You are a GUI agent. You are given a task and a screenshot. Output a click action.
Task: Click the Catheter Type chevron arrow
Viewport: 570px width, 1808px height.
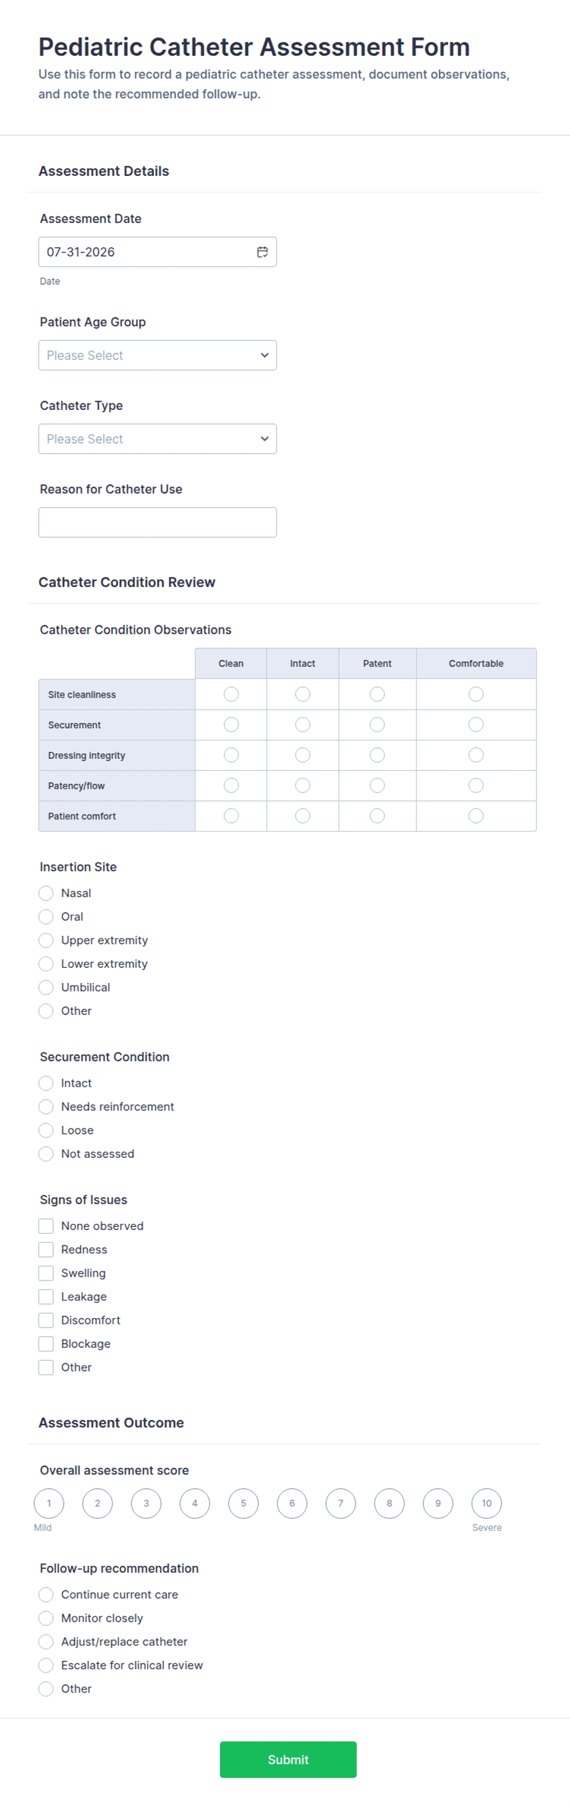[x=265, y=439]
